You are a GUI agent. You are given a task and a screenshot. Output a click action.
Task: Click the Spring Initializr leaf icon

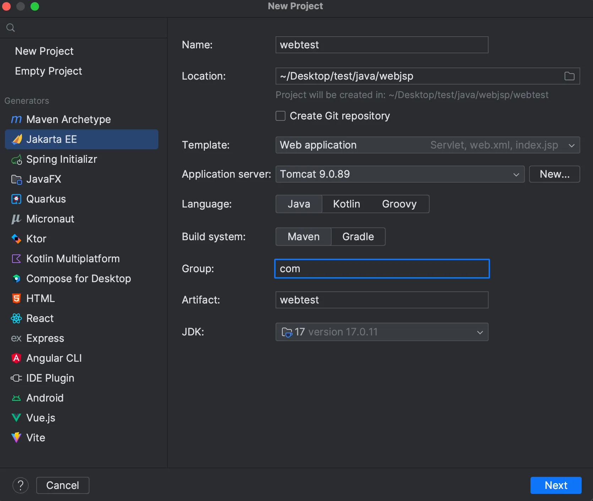16,160
